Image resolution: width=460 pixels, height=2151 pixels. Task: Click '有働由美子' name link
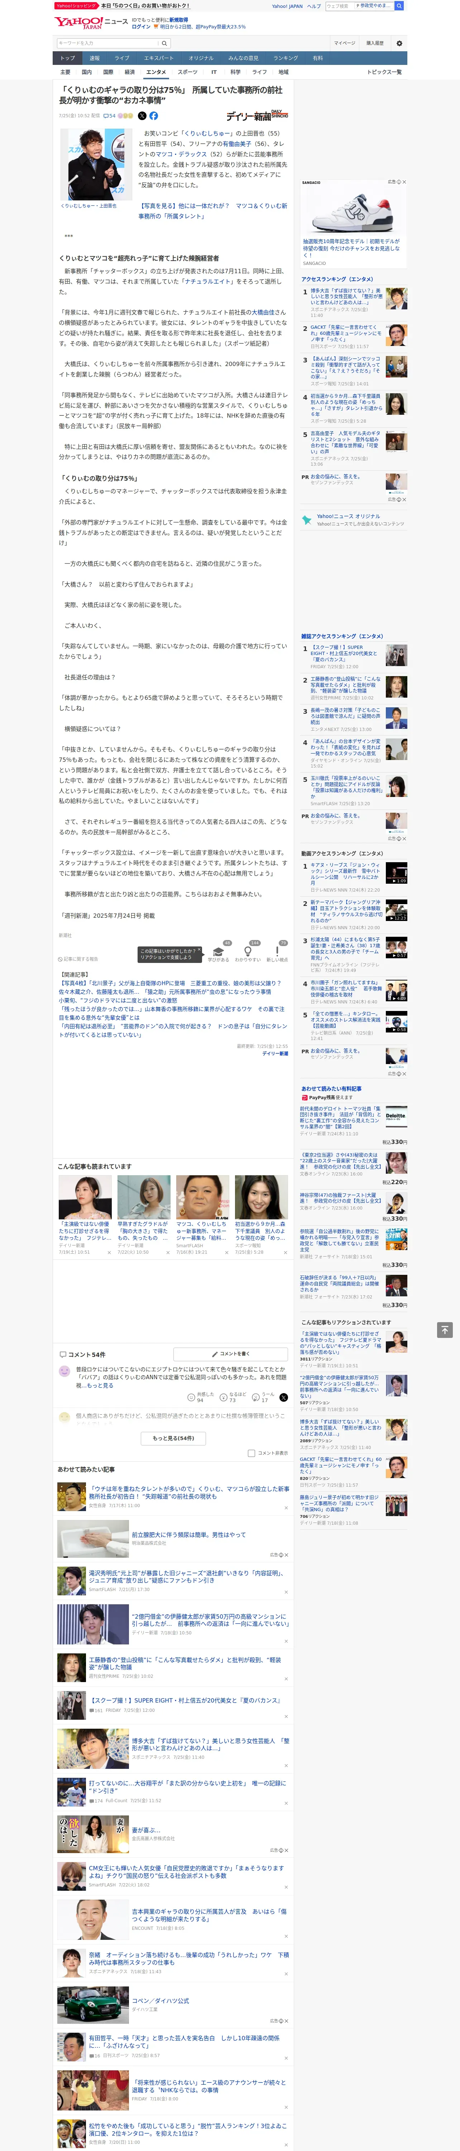coord(237,144)
